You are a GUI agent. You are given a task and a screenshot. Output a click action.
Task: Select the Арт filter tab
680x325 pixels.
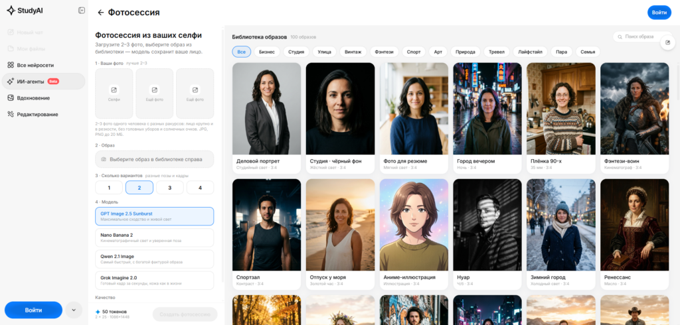click(x=438, y=52)
